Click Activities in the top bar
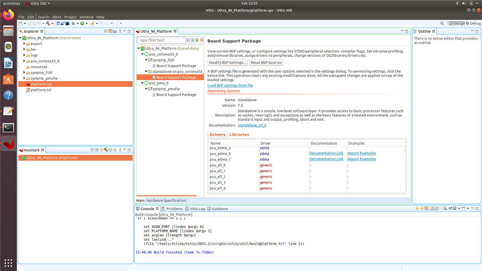The height and width of the screenshot is (271, 482). [x=12, y=3]
